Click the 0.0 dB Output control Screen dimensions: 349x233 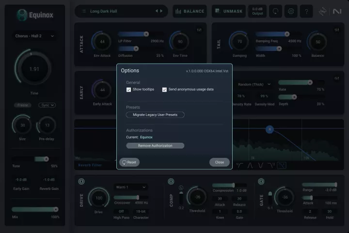pos(257,11)
